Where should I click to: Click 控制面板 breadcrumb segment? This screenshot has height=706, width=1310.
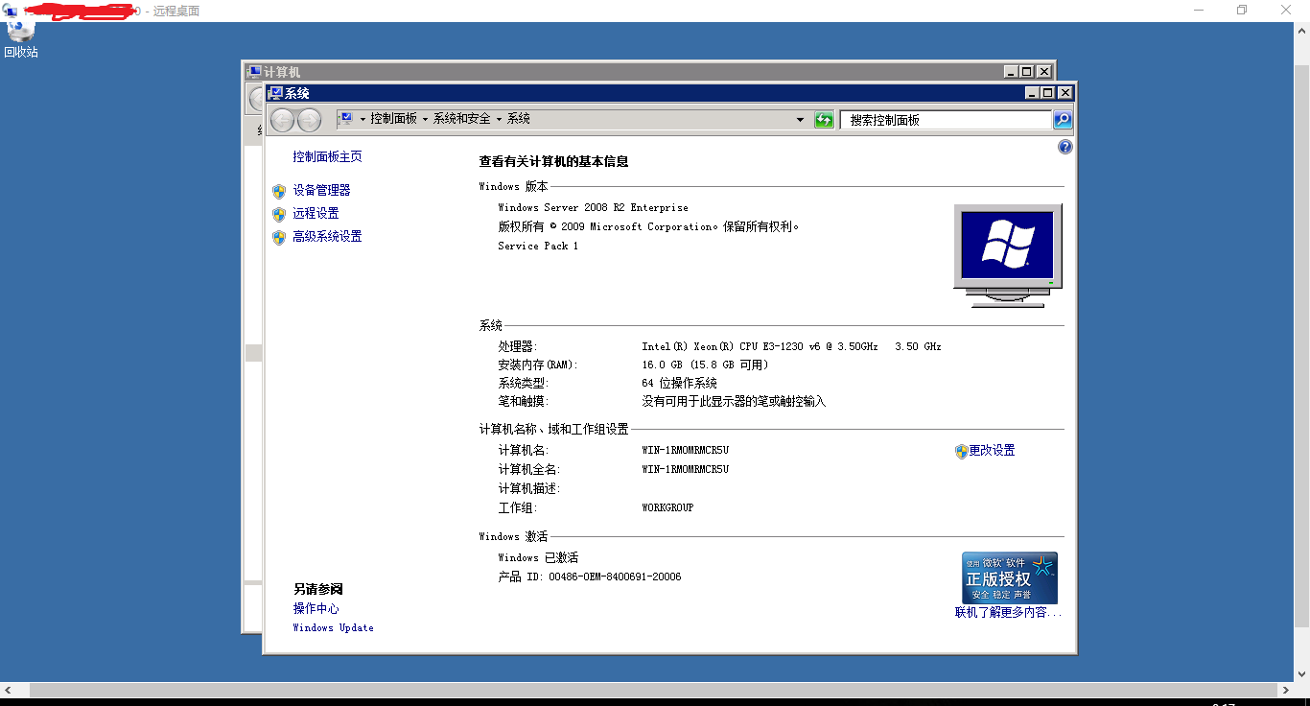coord(393,119)
